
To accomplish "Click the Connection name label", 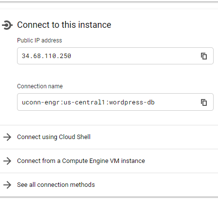I will tap(40, 86).
